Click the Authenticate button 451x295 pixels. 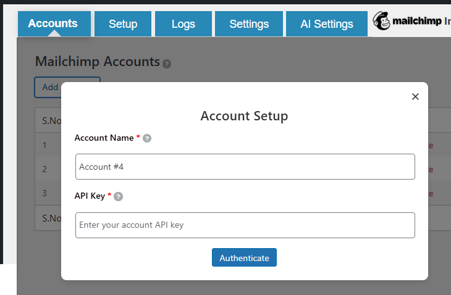244,257
